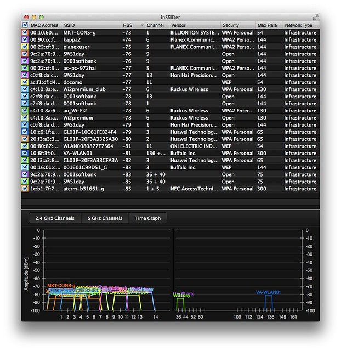Select GL01P-20F3A38CFA3A network
The width and height of the screenshot is (341, 351).
[170, 160]
